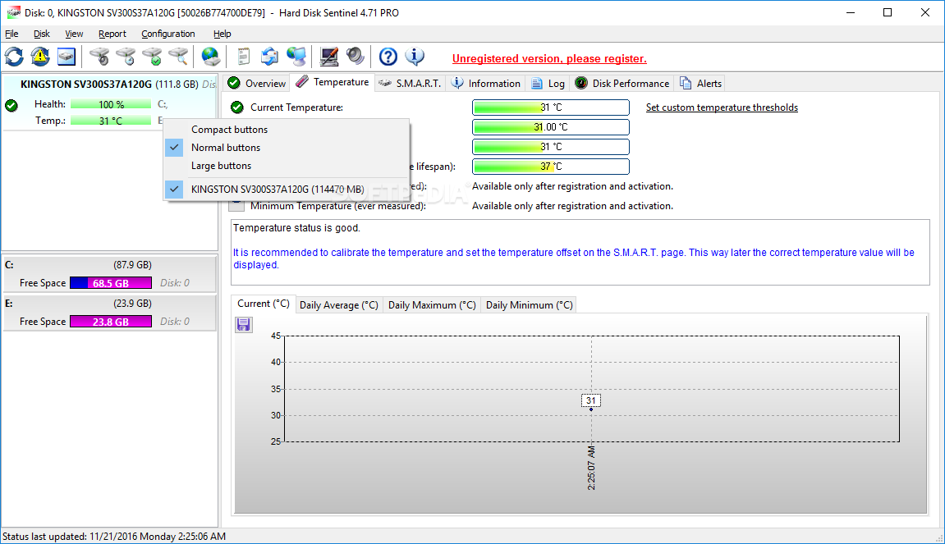Click the refresh icon with yellow warning triangle
Image resolution: width=945 pixels, height=544 pixels.
point(40,57)
